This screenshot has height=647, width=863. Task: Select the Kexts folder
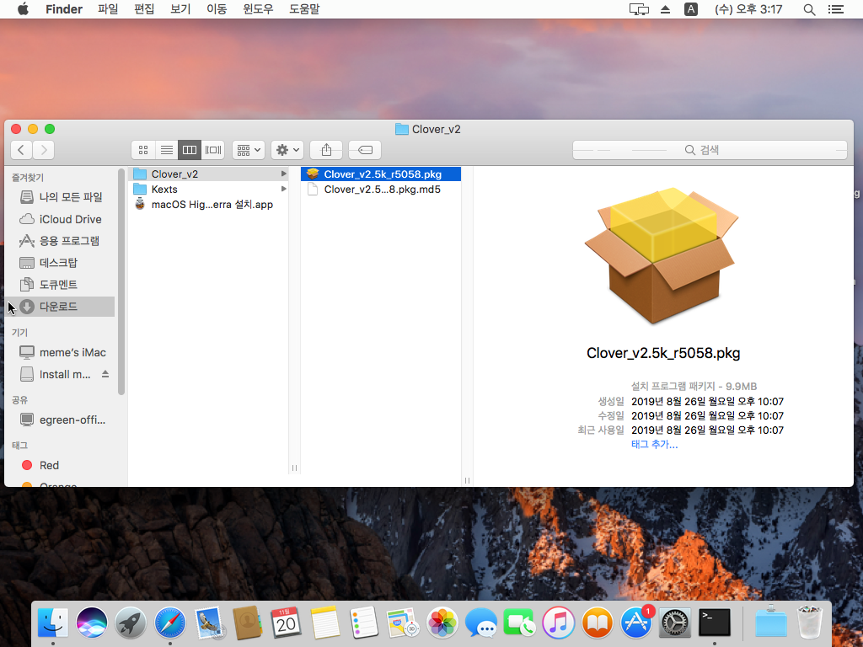click(x=209, y=190)
